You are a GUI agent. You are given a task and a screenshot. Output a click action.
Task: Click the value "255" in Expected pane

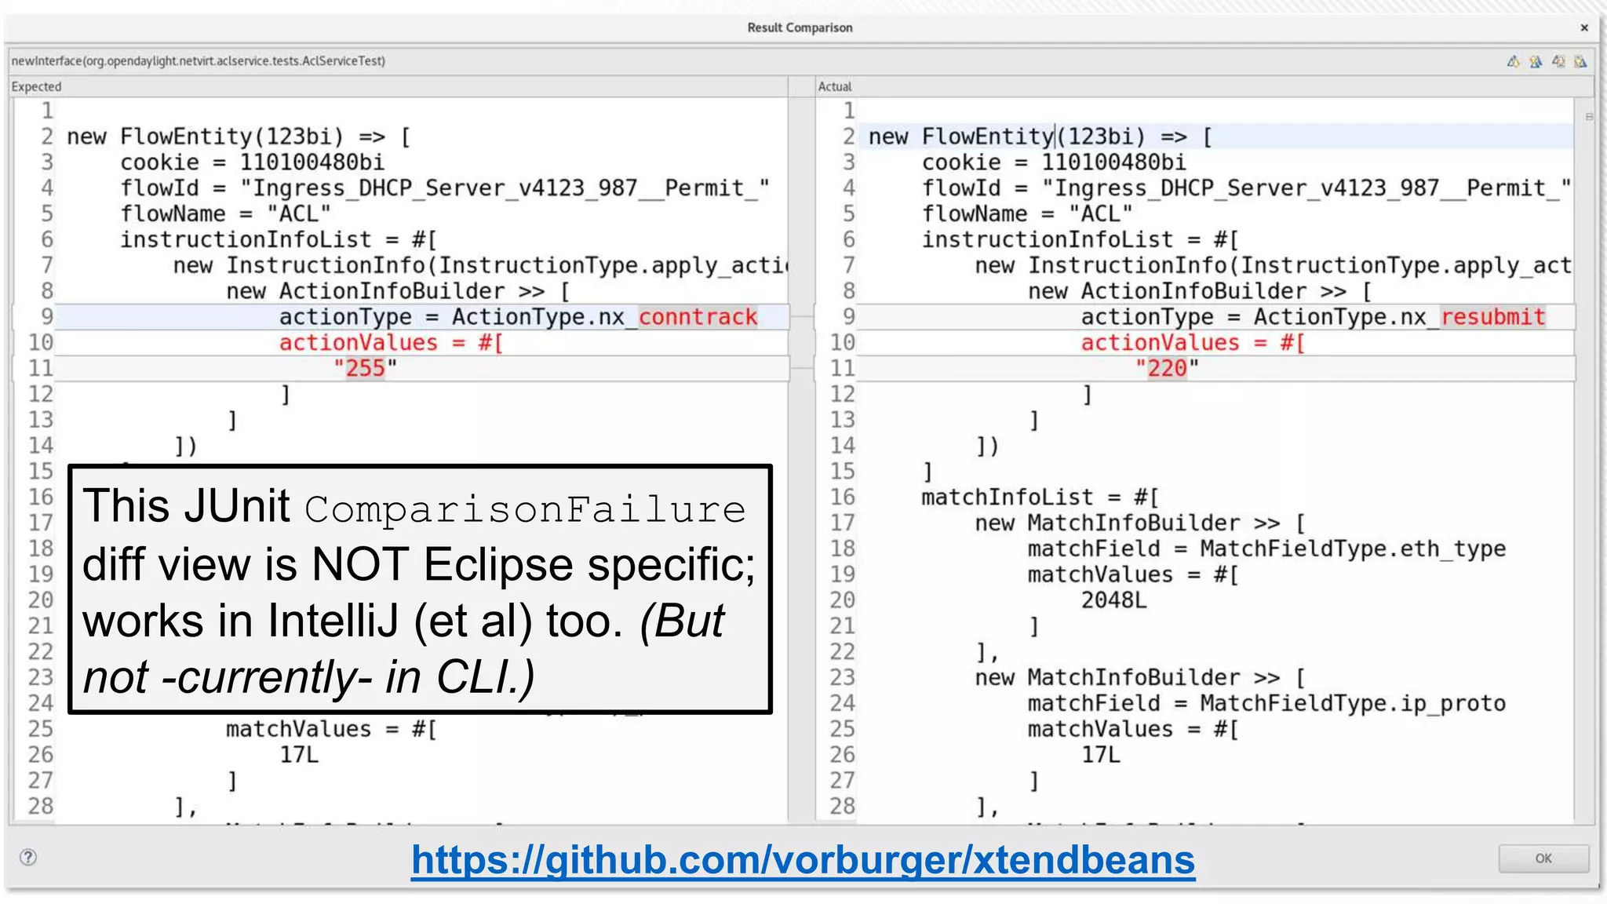pyautogui.click(x=366, y=368)
